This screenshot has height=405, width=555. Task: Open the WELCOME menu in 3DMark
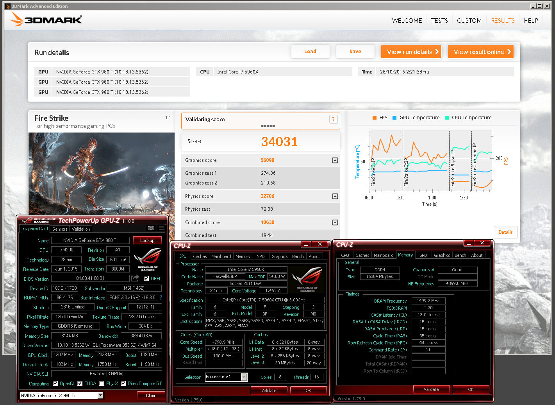click(x=407, y=21)
